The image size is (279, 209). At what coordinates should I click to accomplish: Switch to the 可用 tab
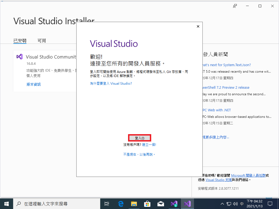[42, 41]
